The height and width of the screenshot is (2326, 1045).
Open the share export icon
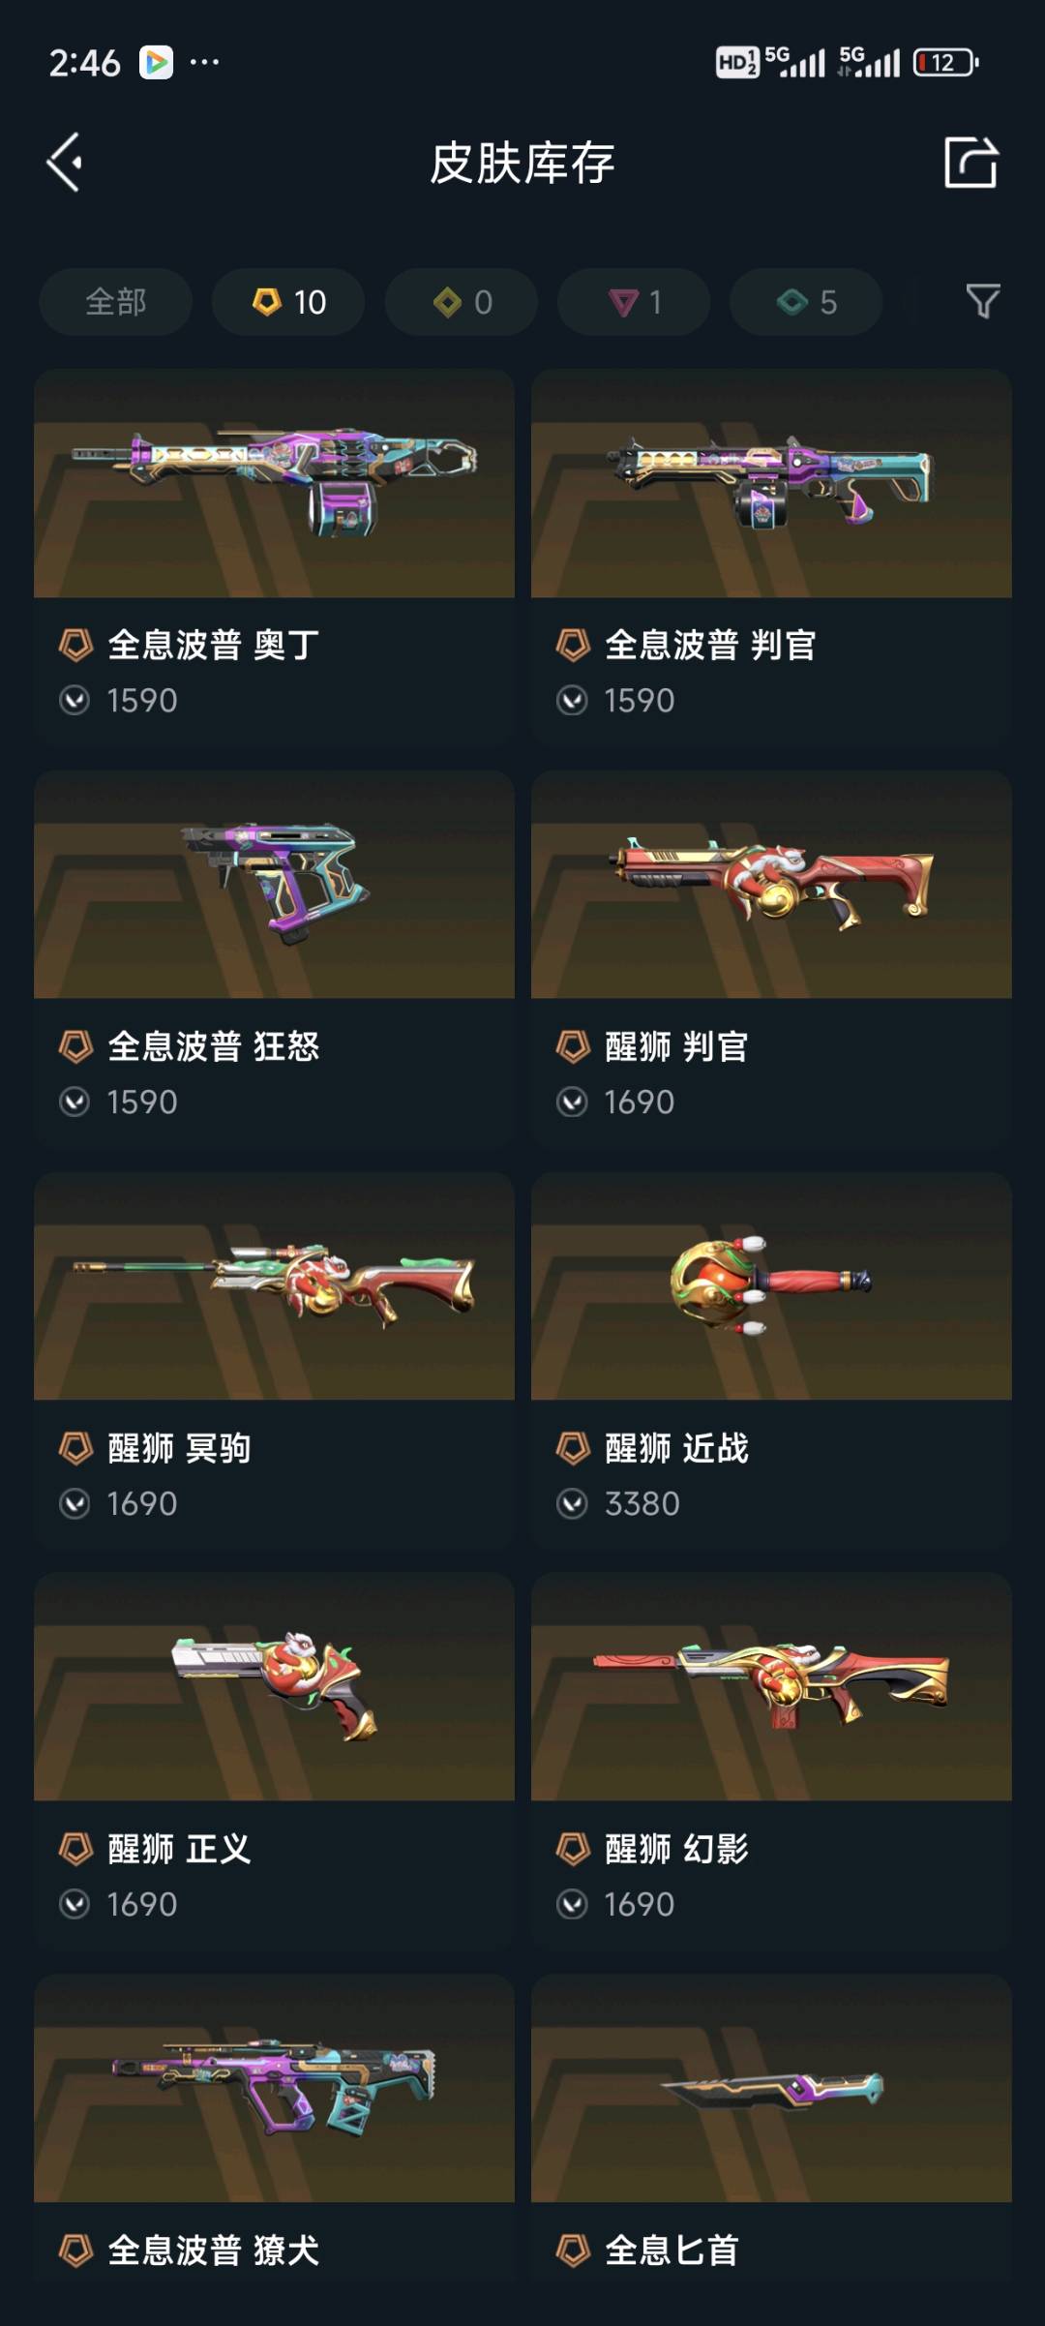coord(970,162)
